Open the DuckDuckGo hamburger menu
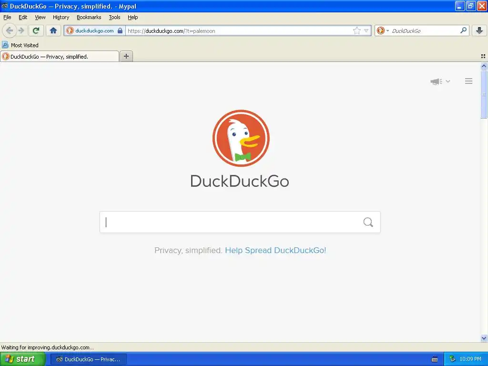This screenshot has height=366, width=488. click(469, 81)
